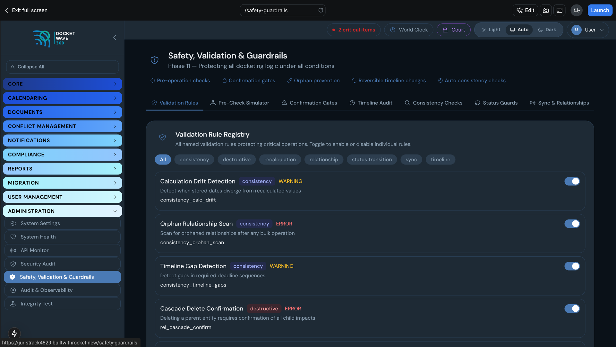Switch to Confirmation Gates tab
Screen dimensions: 616x347
[x=309, y=103]
